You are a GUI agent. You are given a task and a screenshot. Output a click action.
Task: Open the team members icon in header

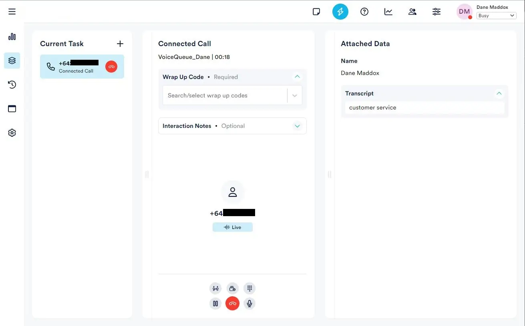pyautogui.click(x=412, y=12)
